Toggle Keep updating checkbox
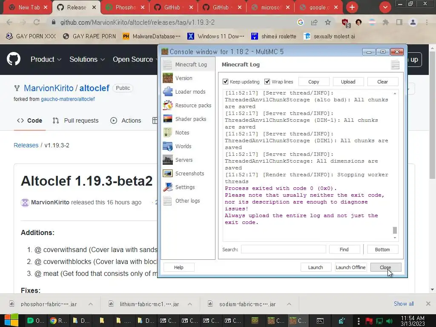This screenshot has width=436, height=327. [226, 82]
